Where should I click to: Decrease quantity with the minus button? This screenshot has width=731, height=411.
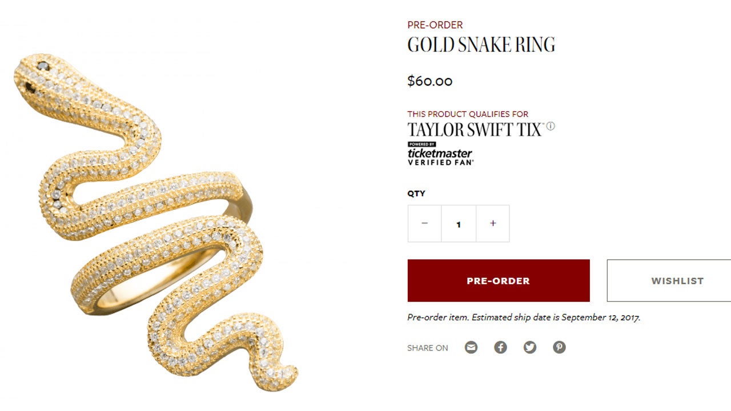(424, 223)
